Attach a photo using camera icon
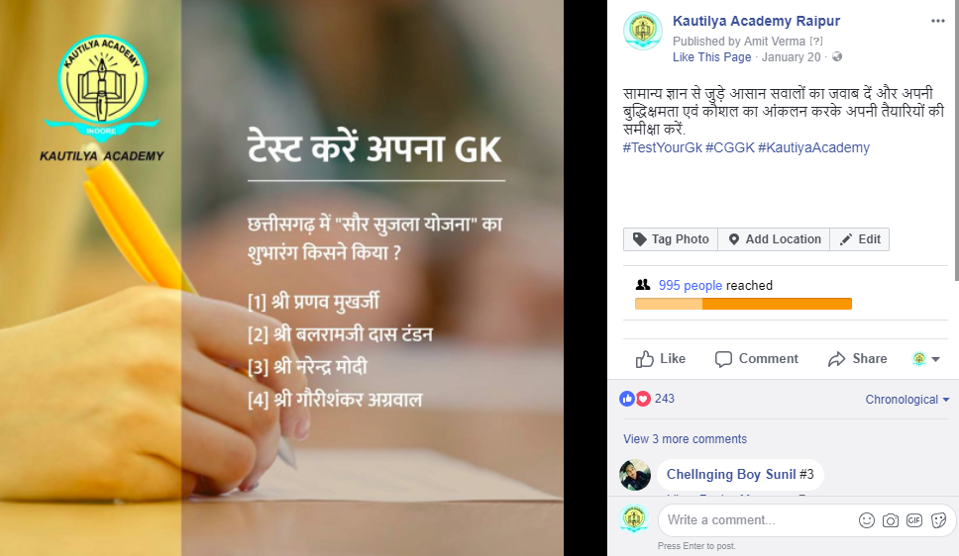This screenshot has width=959, height=556. pyautogui.click(x=891, y=520)
